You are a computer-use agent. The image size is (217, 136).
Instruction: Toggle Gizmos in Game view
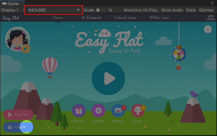click(x=206, y=10)
